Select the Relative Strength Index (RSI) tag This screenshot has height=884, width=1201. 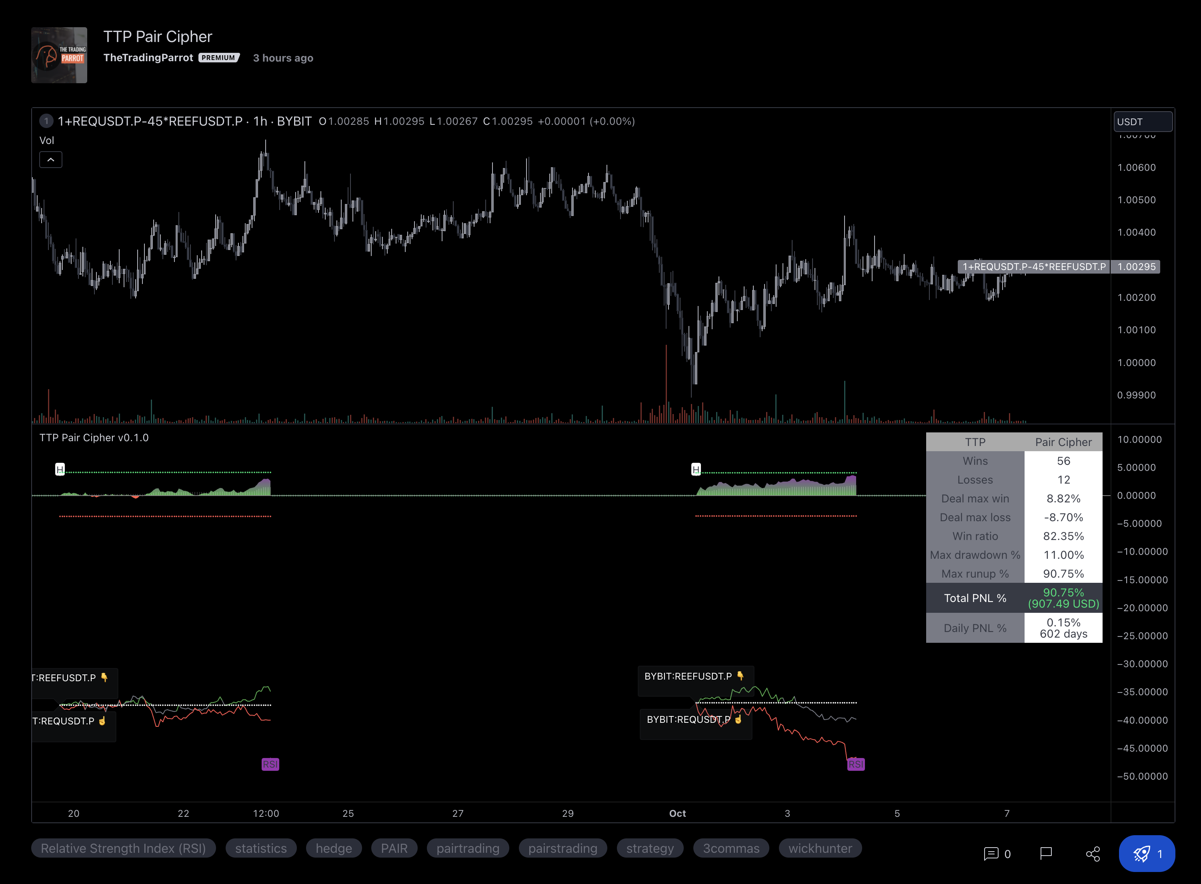pyautogui.click(x=123, y=848)
